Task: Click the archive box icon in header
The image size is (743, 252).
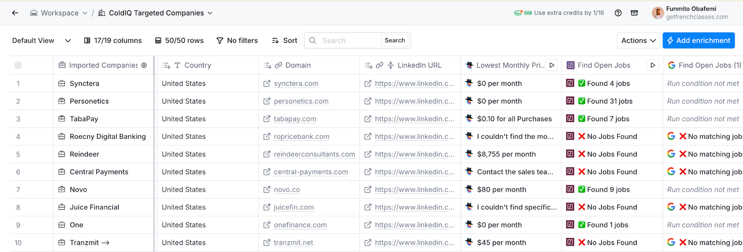Action: click(634, 13)
